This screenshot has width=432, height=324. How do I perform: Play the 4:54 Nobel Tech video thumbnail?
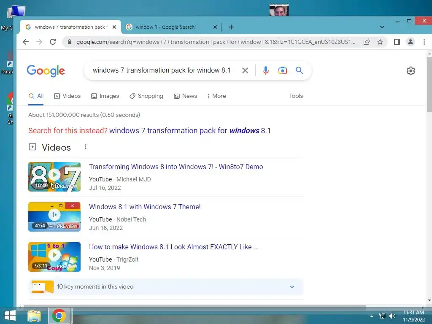pos(54,217)
